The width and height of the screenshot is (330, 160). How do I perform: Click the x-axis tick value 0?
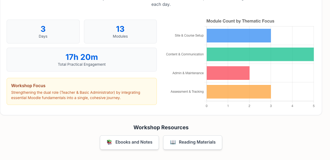pyautogui.click(x=207, y=106)
